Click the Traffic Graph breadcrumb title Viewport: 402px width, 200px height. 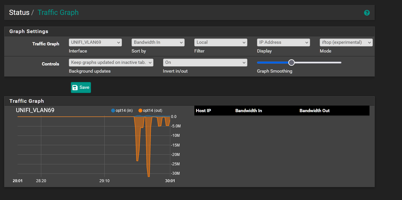[x=58, y=13]
